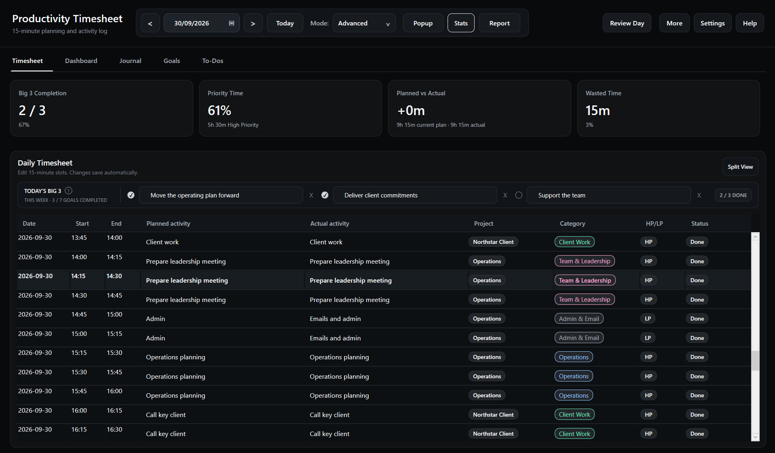Switch to the Journal tab
775x453 pixels.
click(x=130, y=61)
